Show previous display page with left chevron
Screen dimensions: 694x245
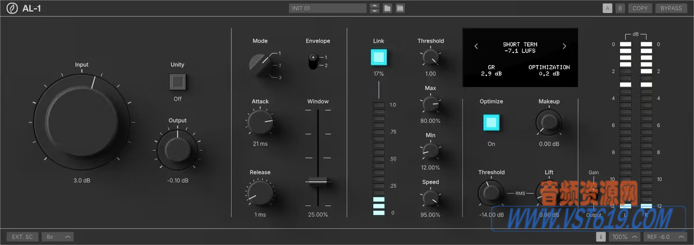tap(476, 47)
